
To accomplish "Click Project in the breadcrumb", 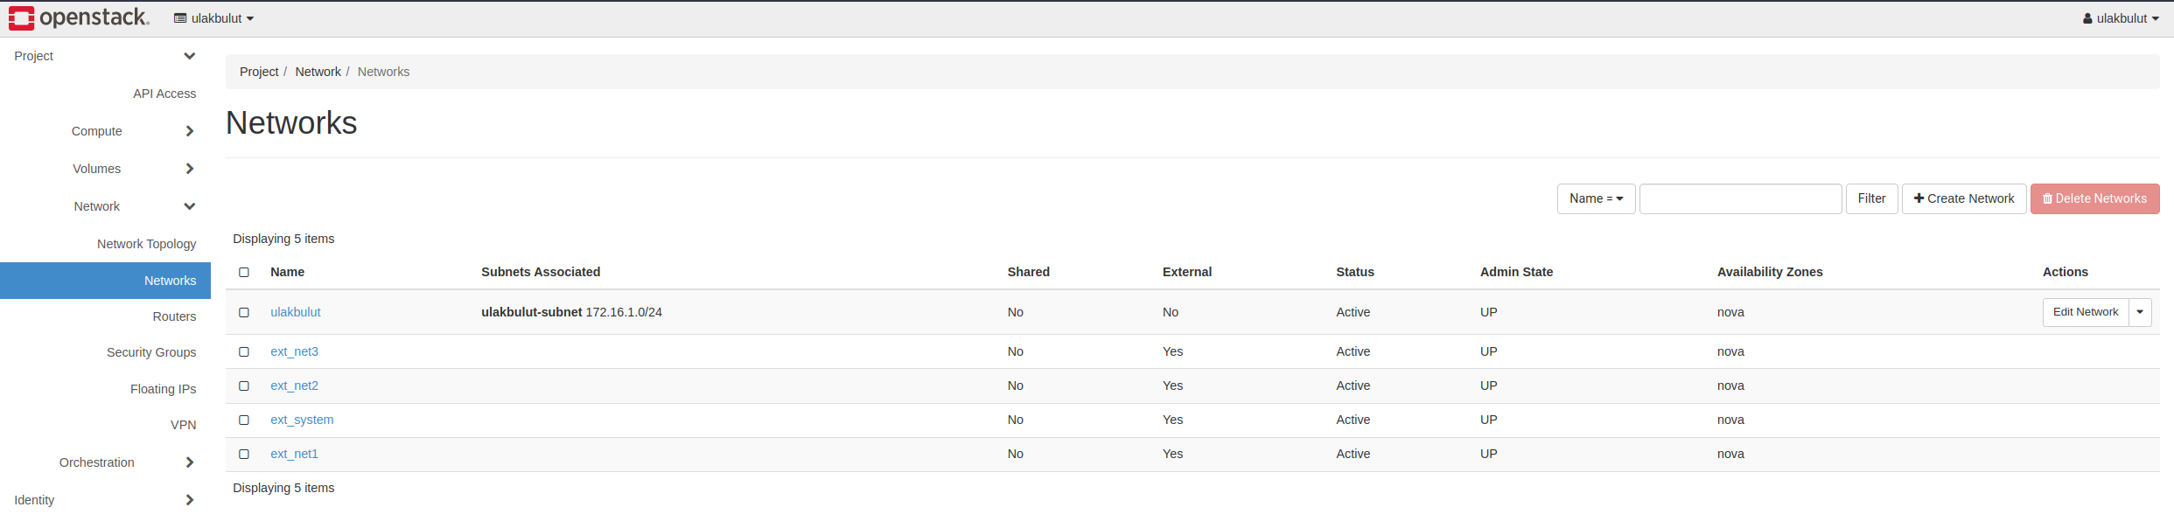I will (x=259, y=72).
